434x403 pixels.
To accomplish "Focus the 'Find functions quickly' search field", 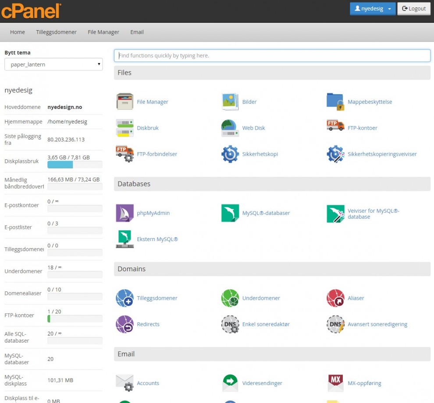I will [x=272, y=56].
